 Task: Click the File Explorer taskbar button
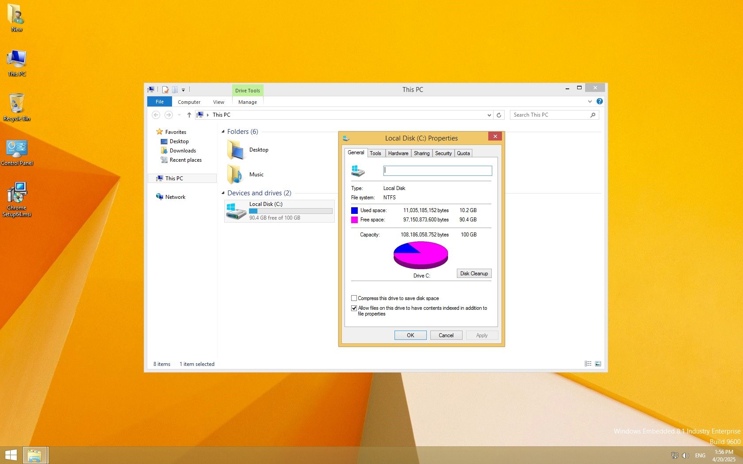[x=35, y=455]
